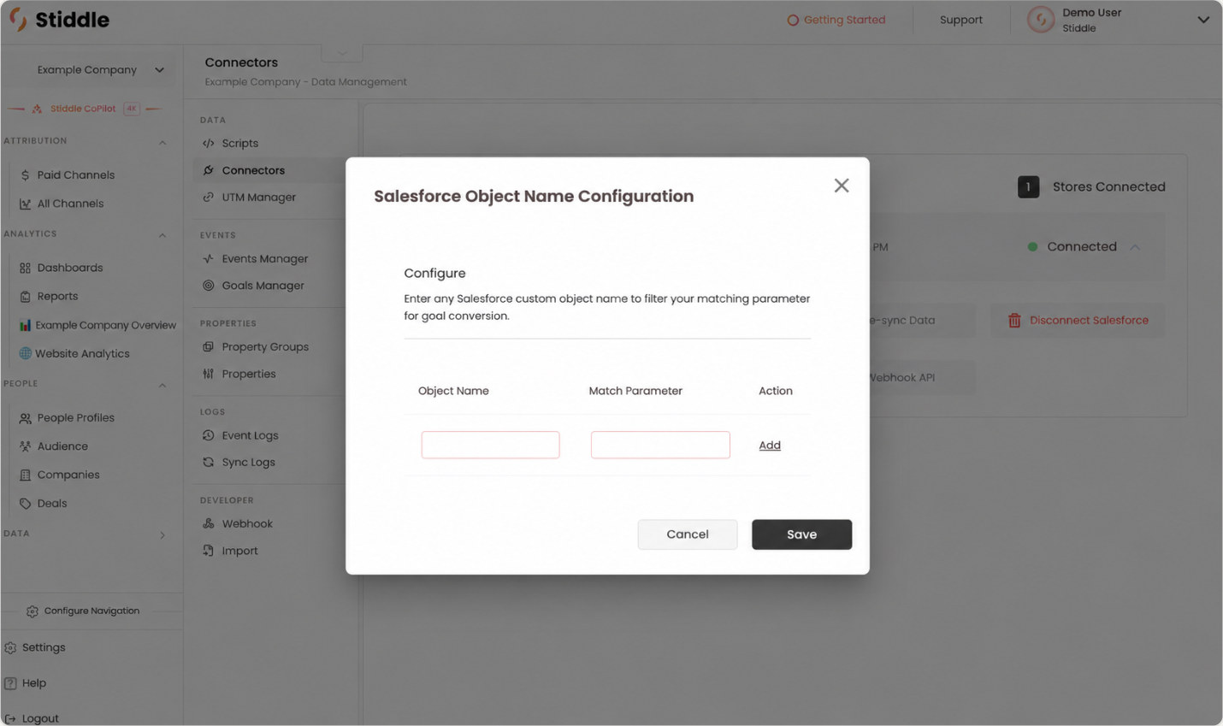1223x726 pixels.
Task: Open People Profiles icon
Action: (25, 418)
